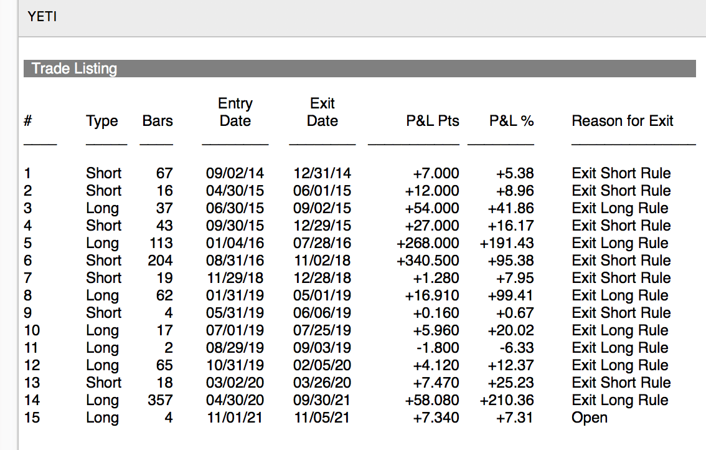706x450 pixels.
Task: Select the +268.000 P&L points value
Action: coord(428,243)
